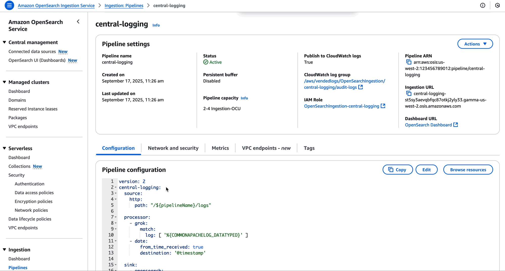
Task: Open Ingestion: Pipelines breadcrumb link
Action: [124, 6]
